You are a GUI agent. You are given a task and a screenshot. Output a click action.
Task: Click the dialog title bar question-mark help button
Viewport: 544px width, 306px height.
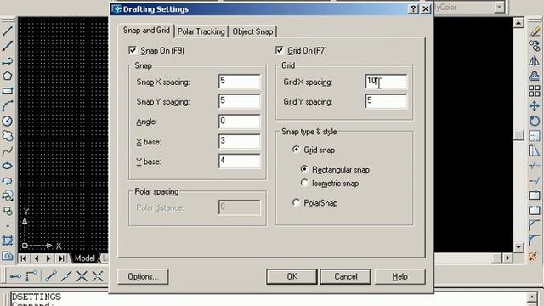coord(413,8)
